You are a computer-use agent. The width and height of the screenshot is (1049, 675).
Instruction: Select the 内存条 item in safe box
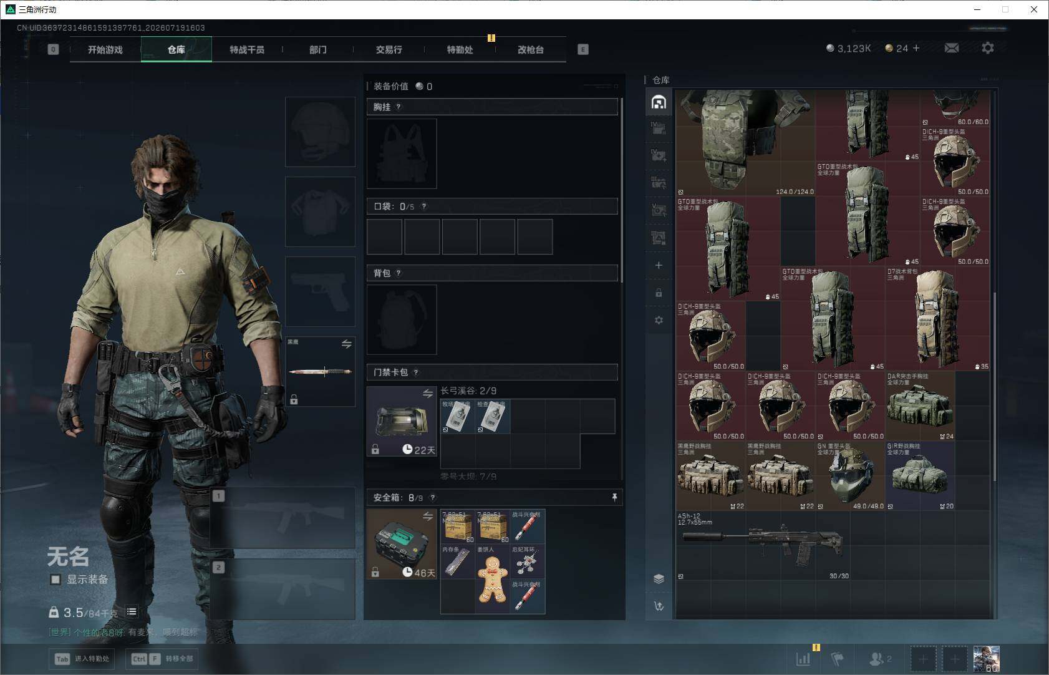[x=458, y=561]
